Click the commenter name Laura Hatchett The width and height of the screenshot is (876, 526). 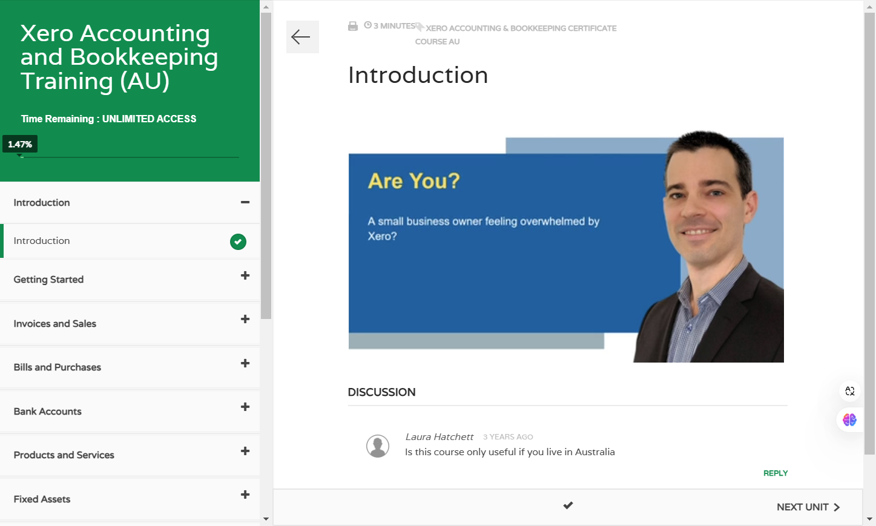point(440,437)
